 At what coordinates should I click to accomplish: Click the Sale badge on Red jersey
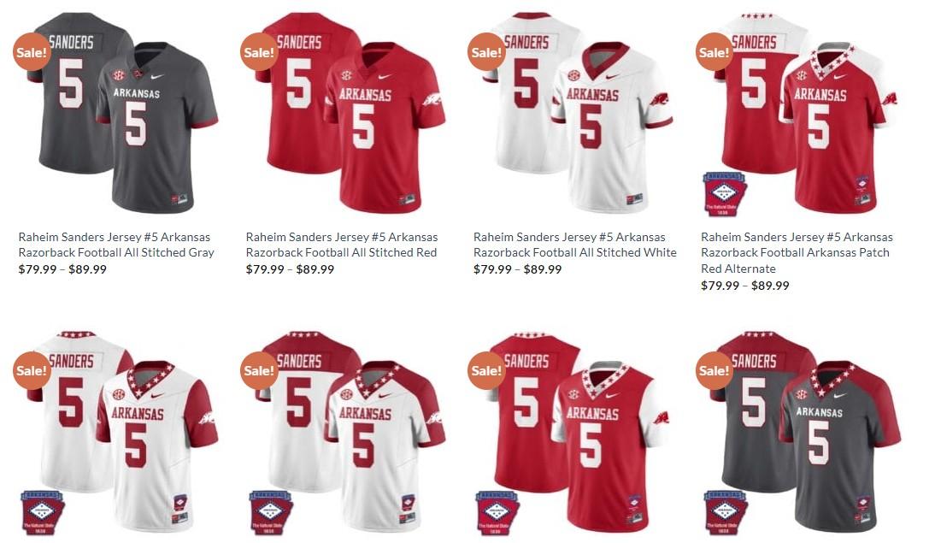point(260,52)
